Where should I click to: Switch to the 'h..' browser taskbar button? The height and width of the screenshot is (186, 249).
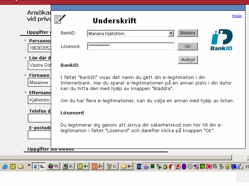click(x=39, y=166)
